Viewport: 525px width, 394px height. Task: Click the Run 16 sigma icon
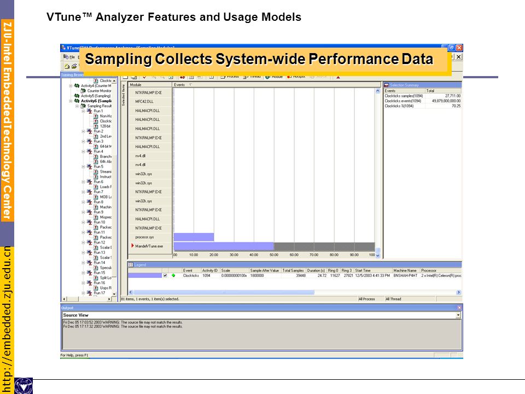[89, 283]
